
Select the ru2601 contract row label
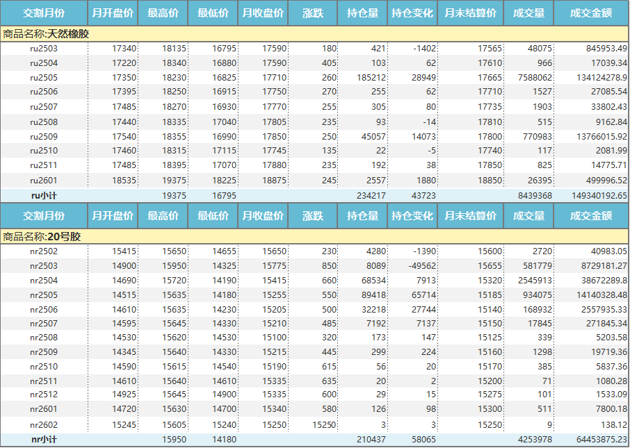[44, 181]
